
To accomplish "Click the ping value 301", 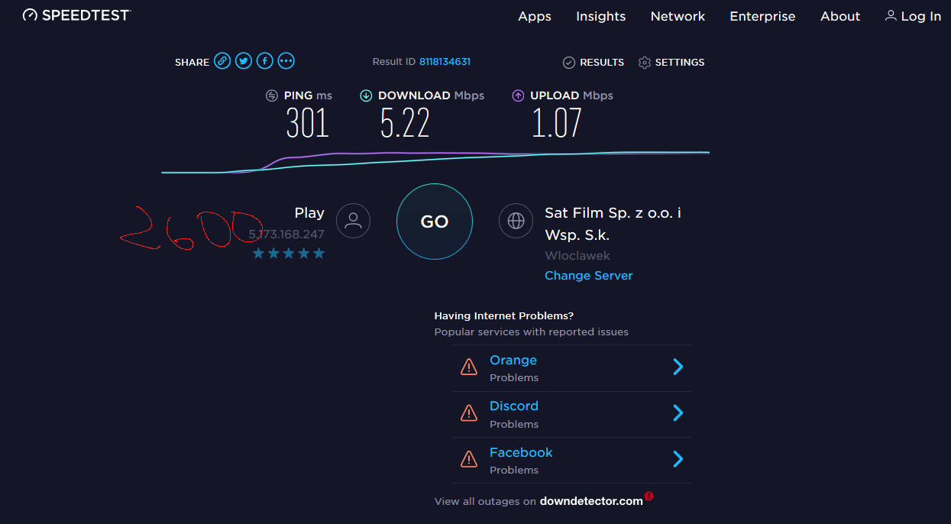I will [x=308, y=123].
